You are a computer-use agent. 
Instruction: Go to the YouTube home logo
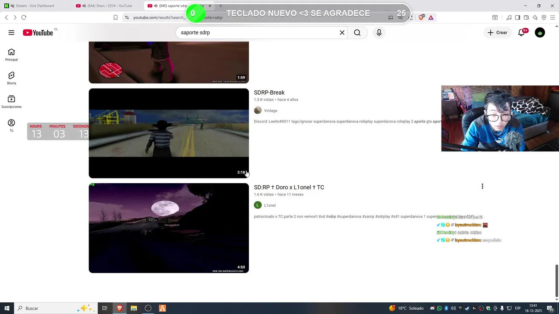(38, 33)
